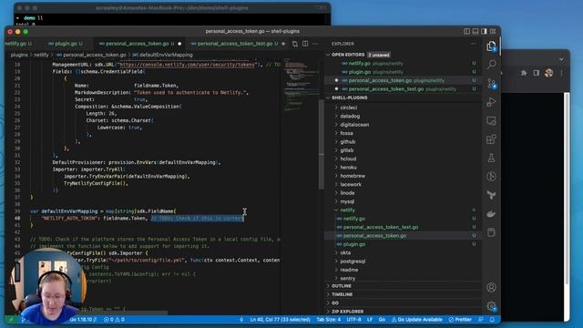Open the Source Control view
The image size is (583, 328).
(491, 84)
